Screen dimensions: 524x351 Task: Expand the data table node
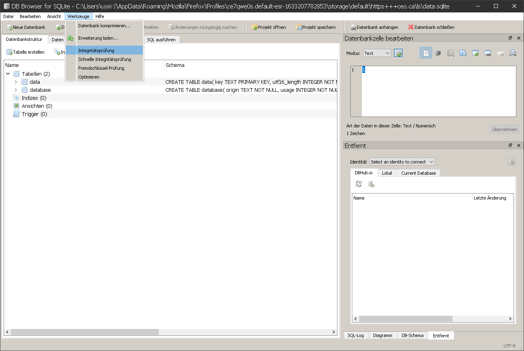16,82
